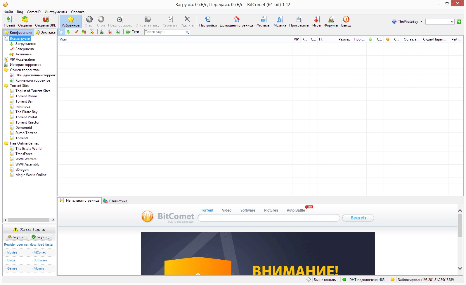Open the Файл menu
466x285 pixels.
tap(9, 12)
